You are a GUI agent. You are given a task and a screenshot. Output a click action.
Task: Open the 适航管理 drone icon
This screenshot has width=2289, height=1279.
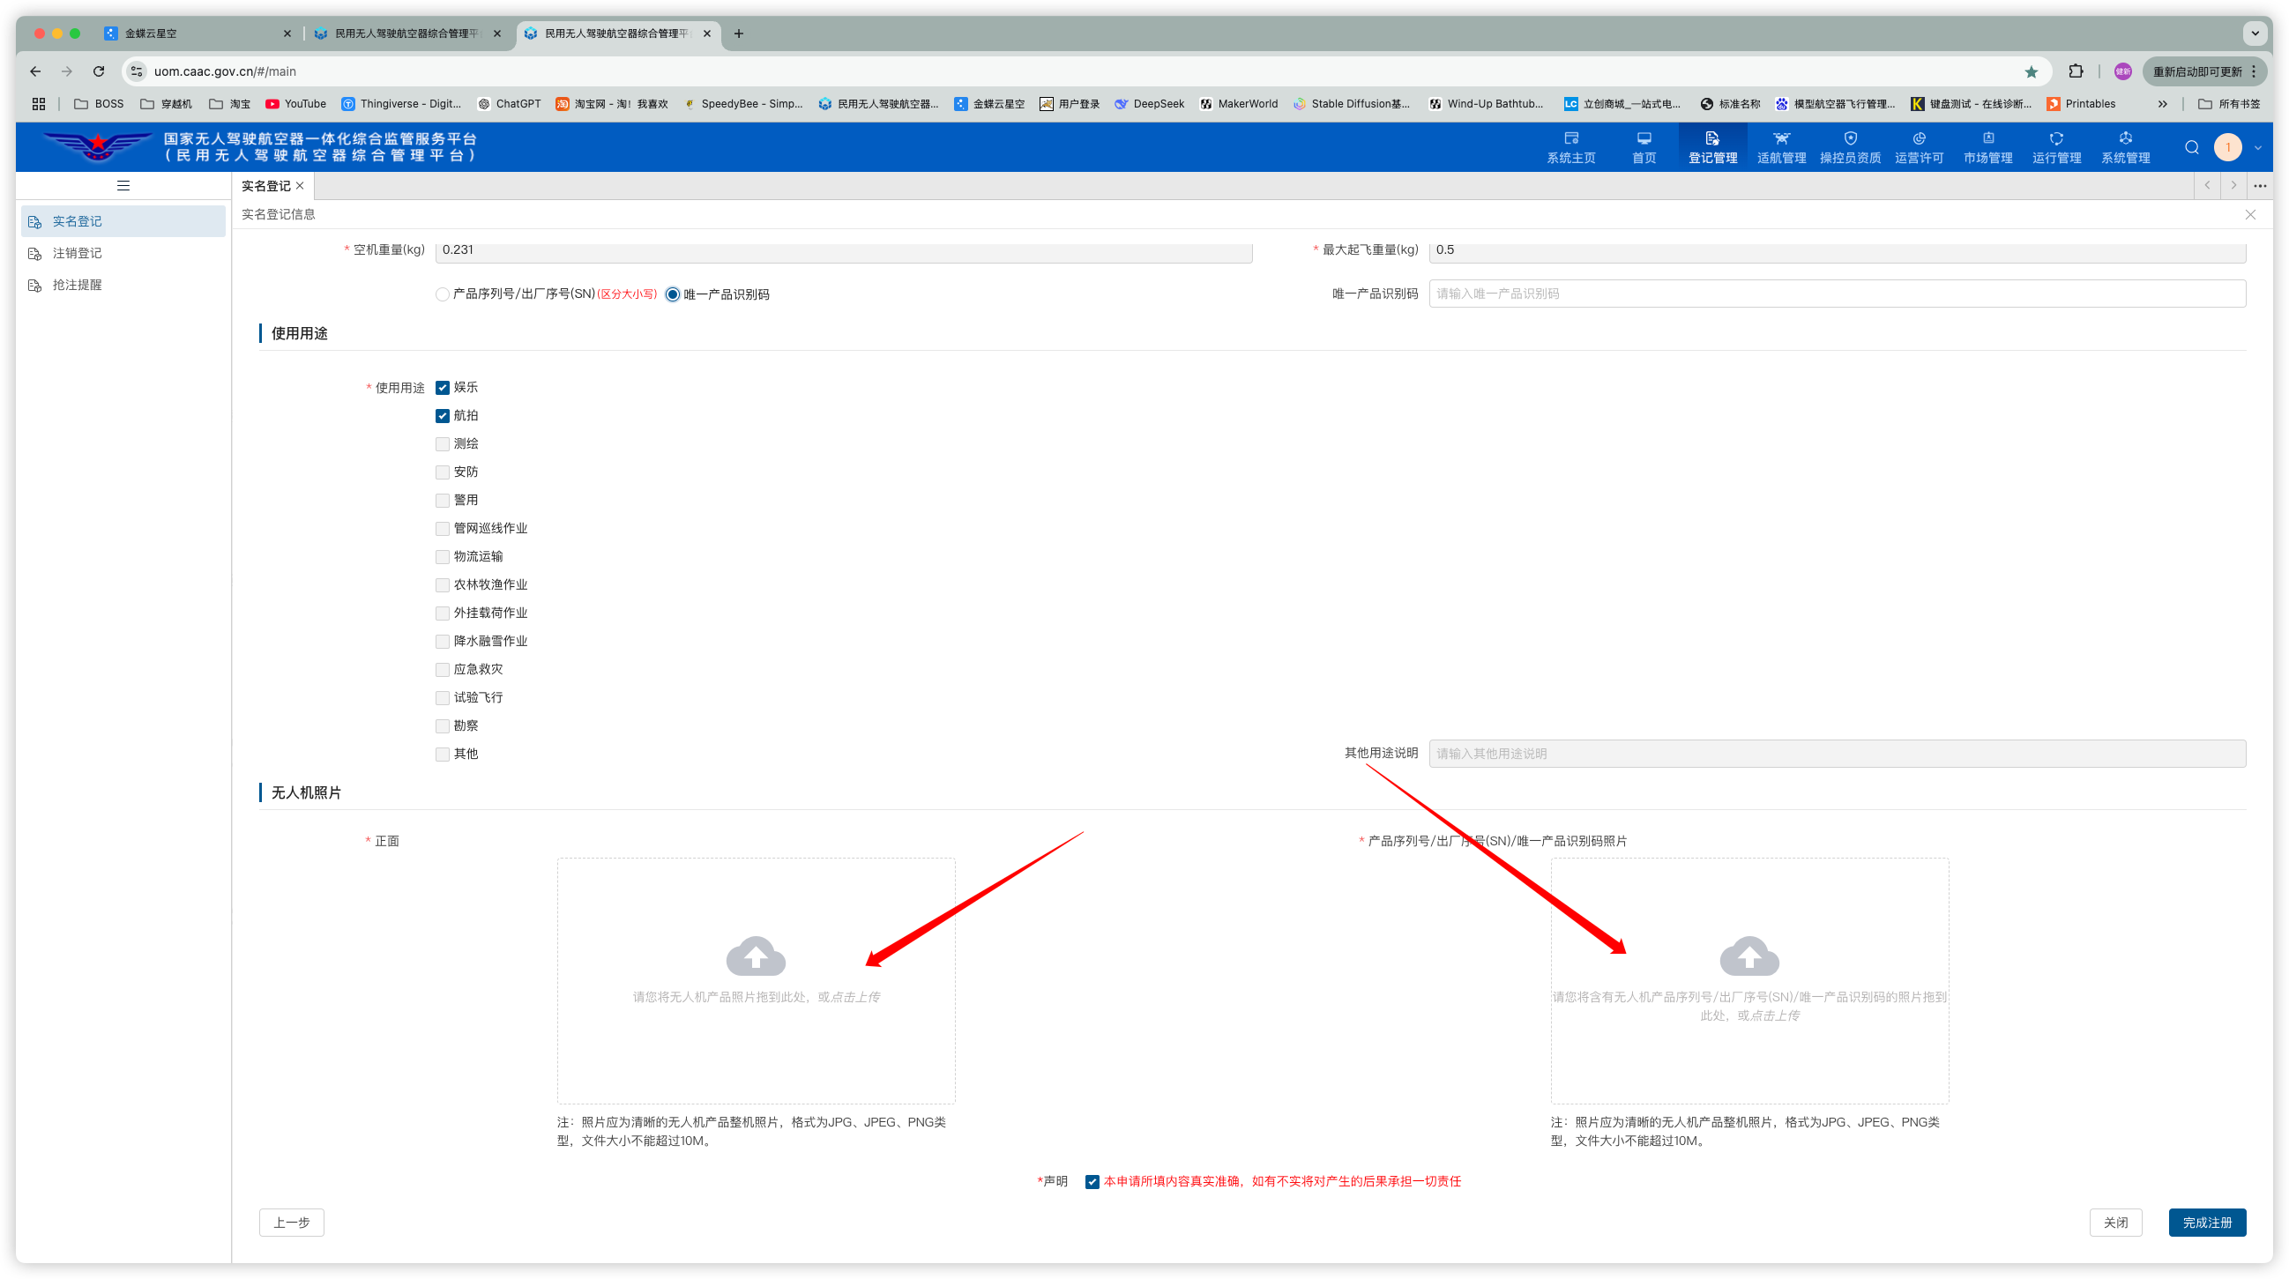tap(1781, 138)
